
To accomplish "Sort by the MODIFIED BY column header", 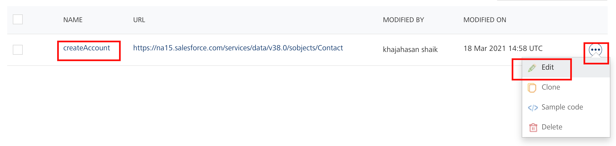I will (403, 20).
